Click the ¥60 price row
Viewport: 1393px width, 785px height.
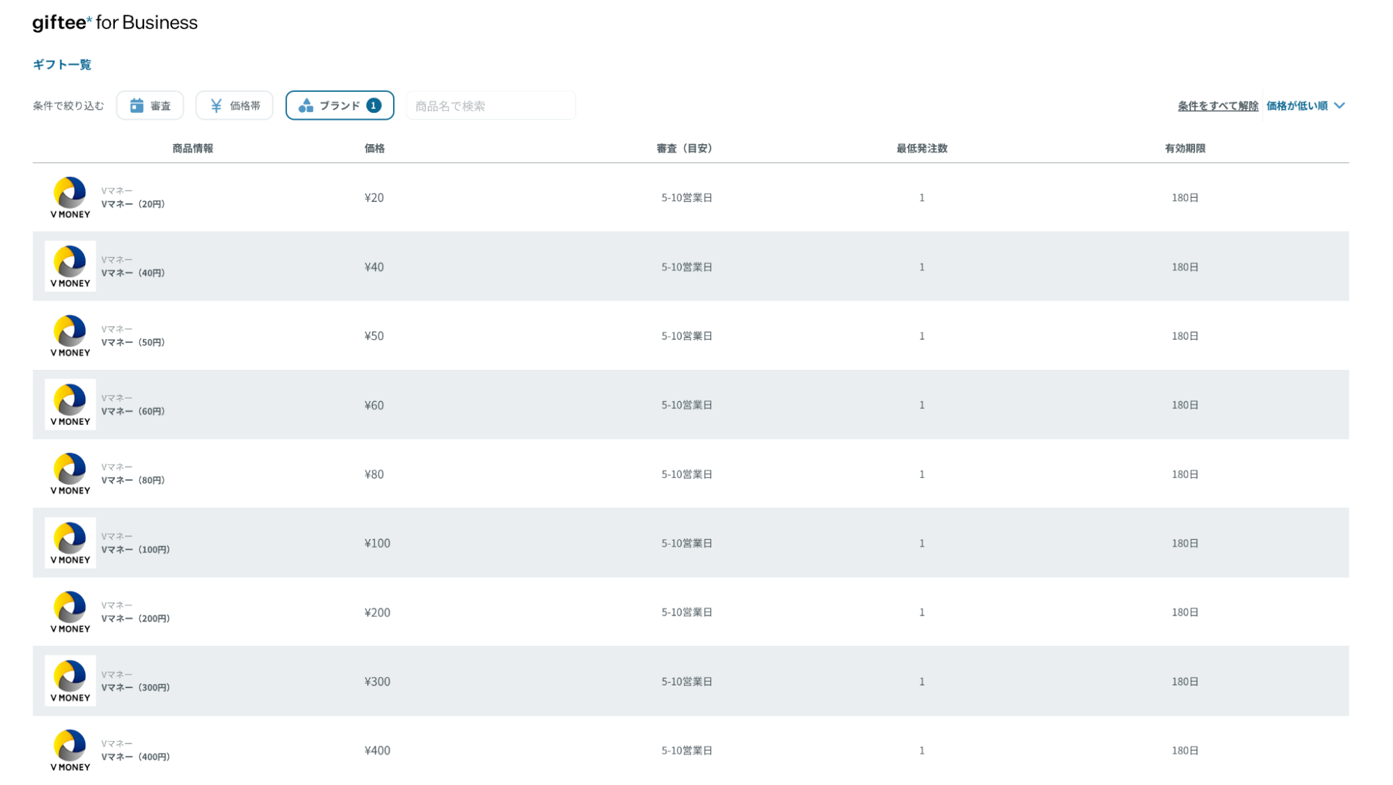point(374,405)
